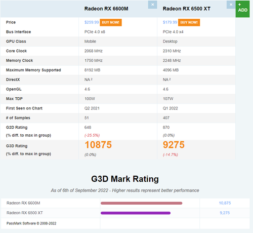
Task: Click BUY NOW for Radeon RX 6600M
Action: pyautogui.click(x=111, y=22)
